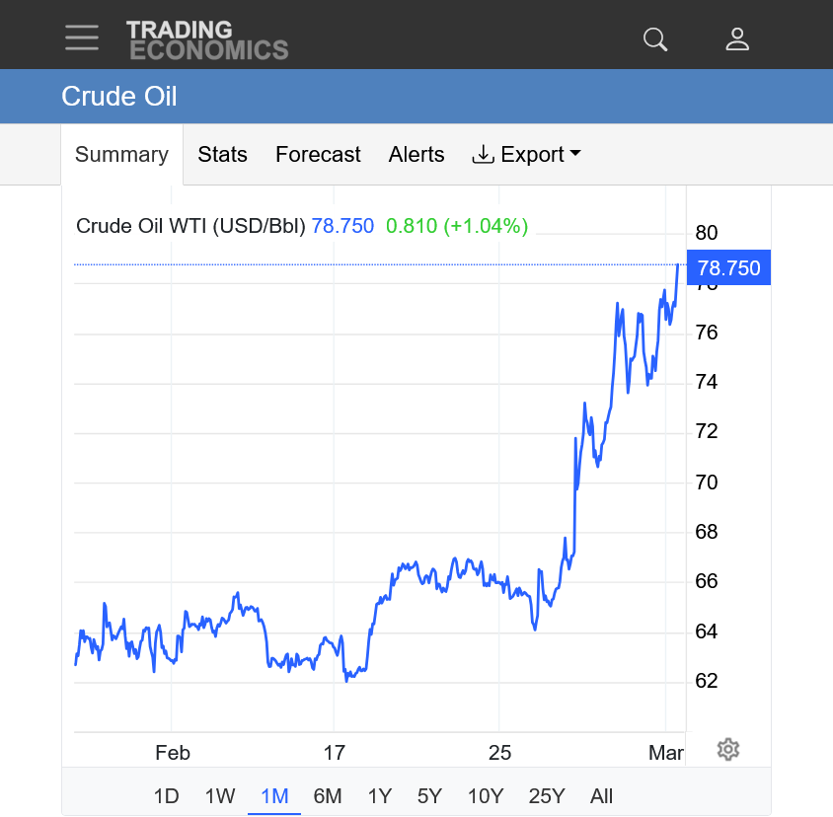Click the 78.750 current price label

click(728, 267)
